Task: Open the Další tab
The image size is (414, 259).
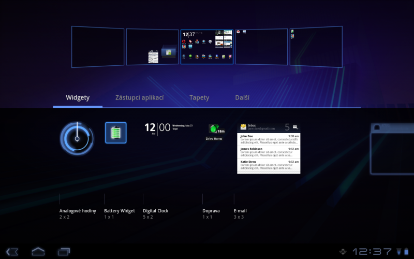Action: point(242,97)
